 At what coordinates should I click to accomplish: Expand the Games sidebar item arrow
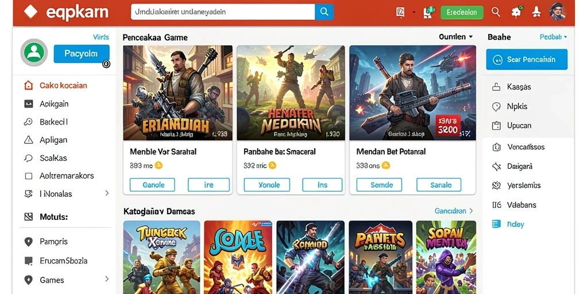[x=107, y=279]
